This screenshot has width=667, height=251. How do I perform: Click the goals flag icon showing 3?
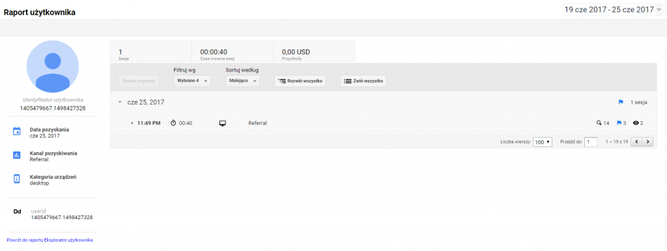619,123
